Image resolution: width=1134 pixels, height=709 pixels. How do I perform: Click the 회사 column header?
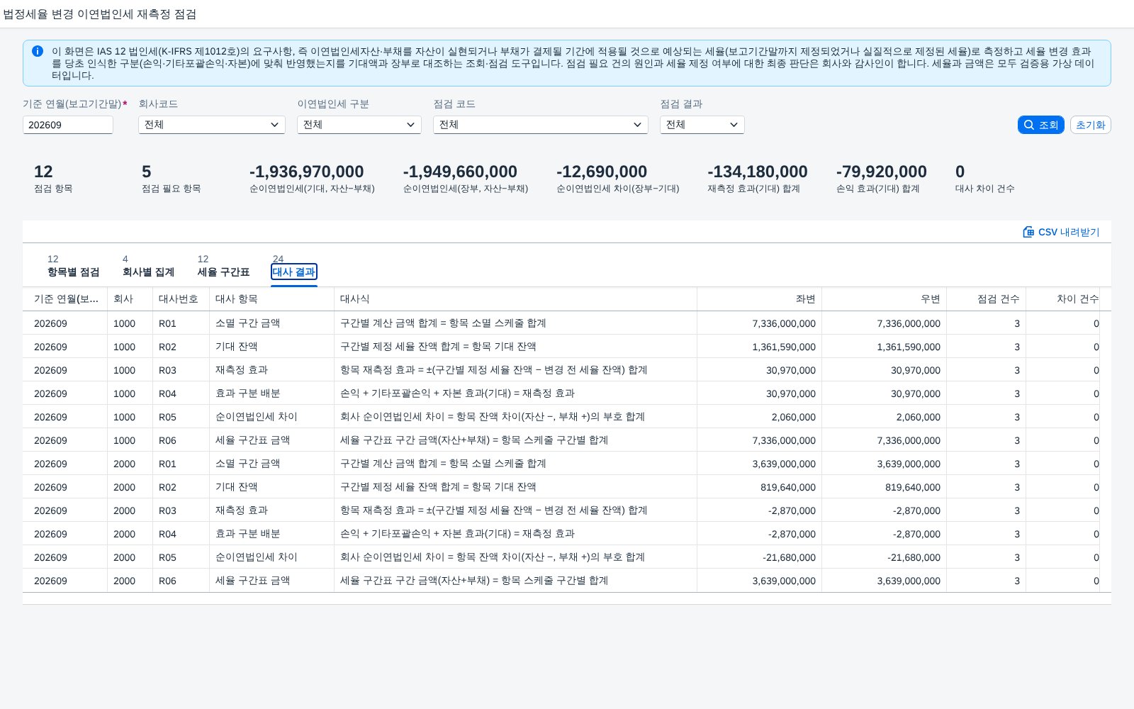[x=130, y=299]
